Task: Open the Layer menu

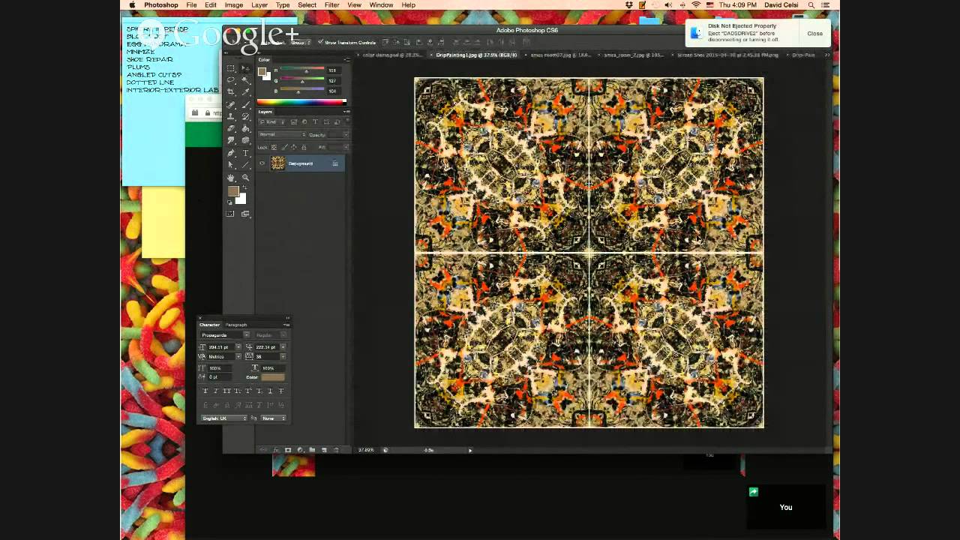Action: (x=259, y=5)
